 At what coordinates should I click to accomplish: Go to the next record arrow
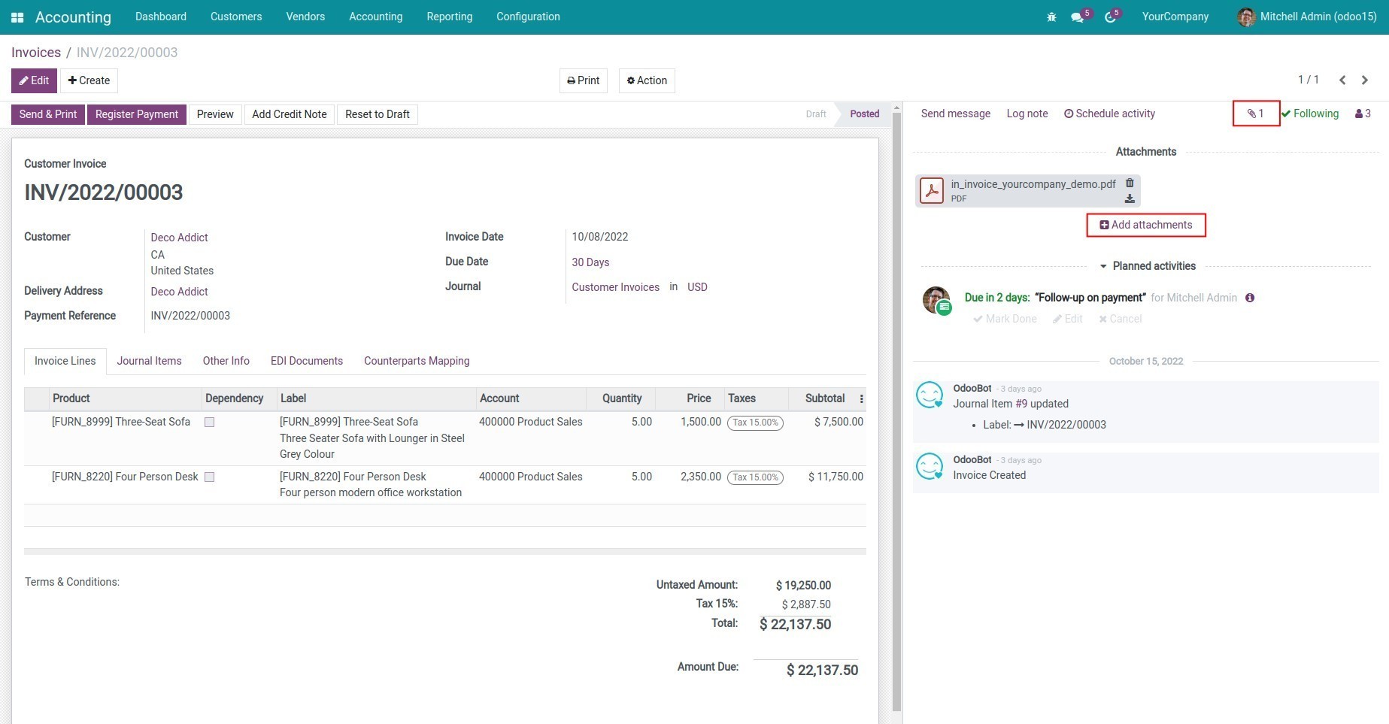(x=1365, y=80)
